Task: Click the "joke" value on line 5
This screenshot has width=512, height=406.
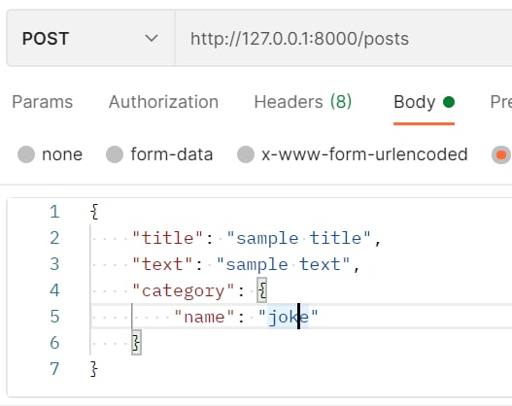Action: coord(288,317)
